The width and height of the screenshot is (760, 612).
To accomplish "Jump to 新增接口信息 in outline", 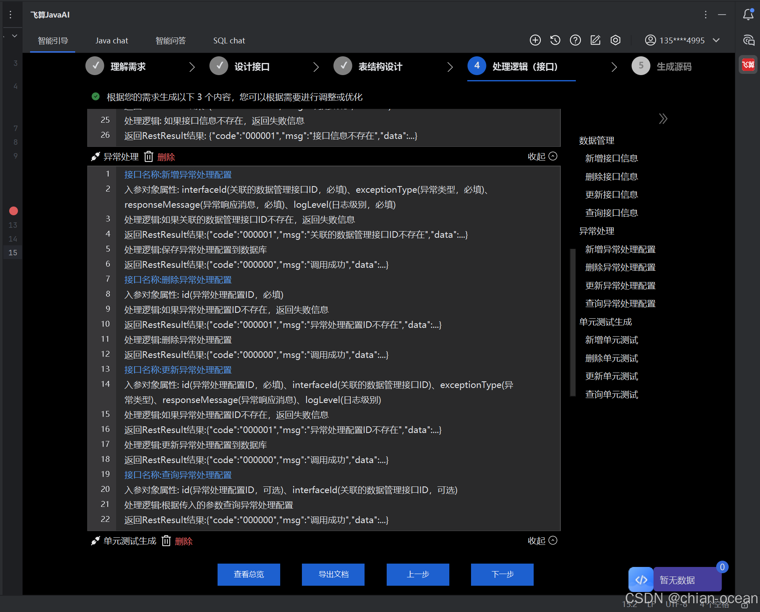I will pyautogui.click(x=611, y=158).
